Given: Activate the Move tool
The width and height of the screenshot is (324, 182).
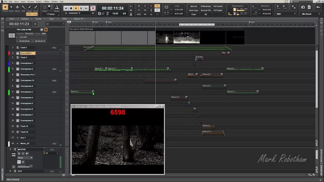Looking at the screenshot, I should click(x=17, y=7).
